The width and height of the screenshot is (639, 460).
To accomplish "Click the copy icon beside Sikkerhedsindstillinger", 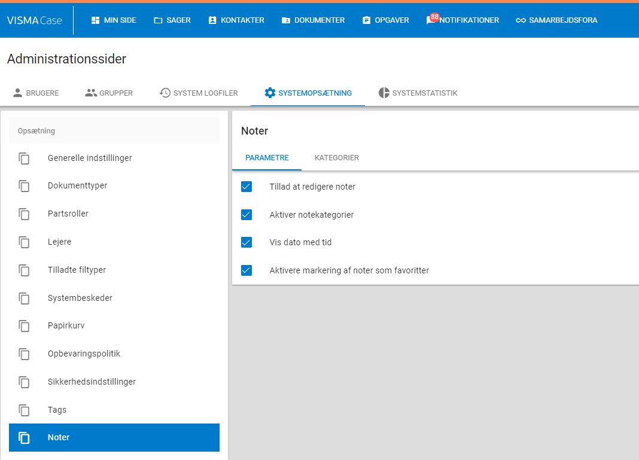I will 24,382.
